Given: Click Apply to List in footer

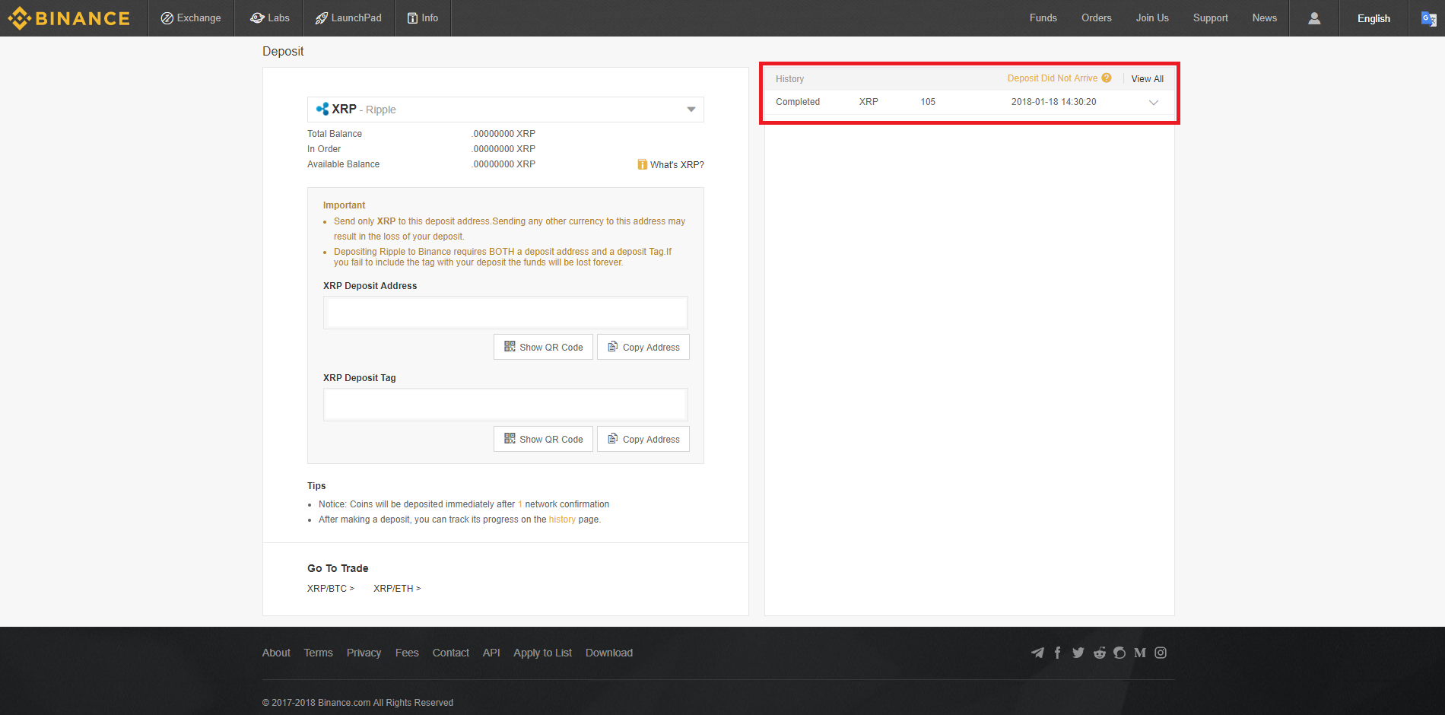Looking at the screenshot, I should click(542, 653).
